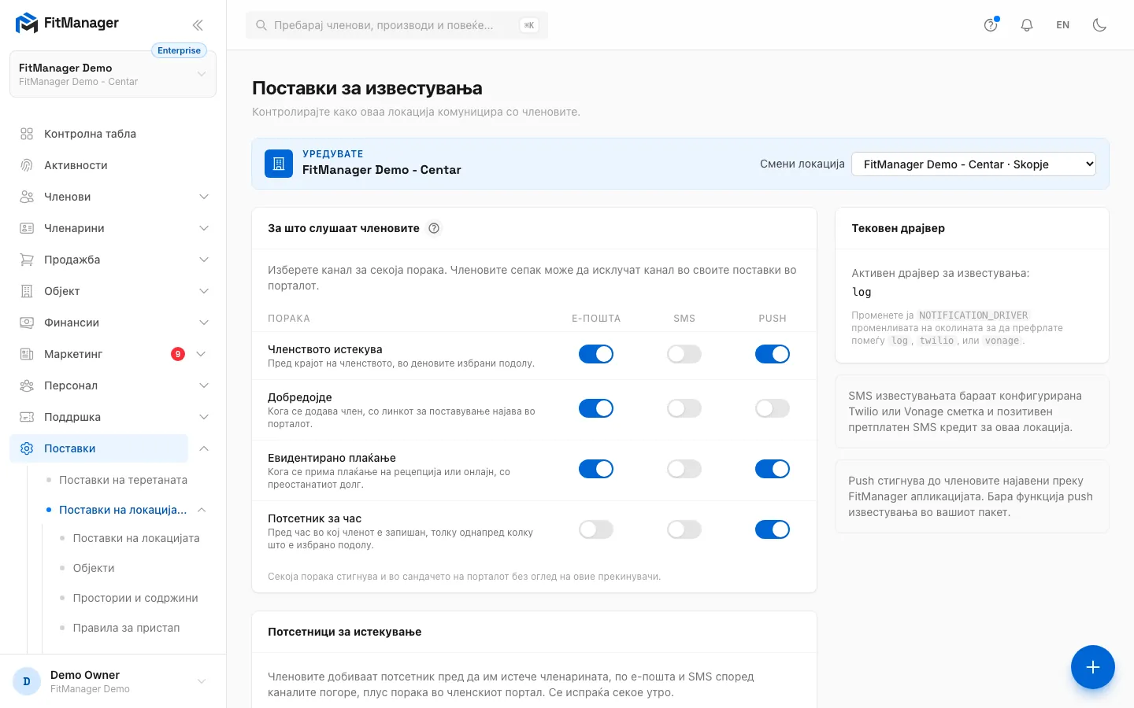Expand the Поддршка chevron
The image size is (1134, 708).
(x=204, y=417)
